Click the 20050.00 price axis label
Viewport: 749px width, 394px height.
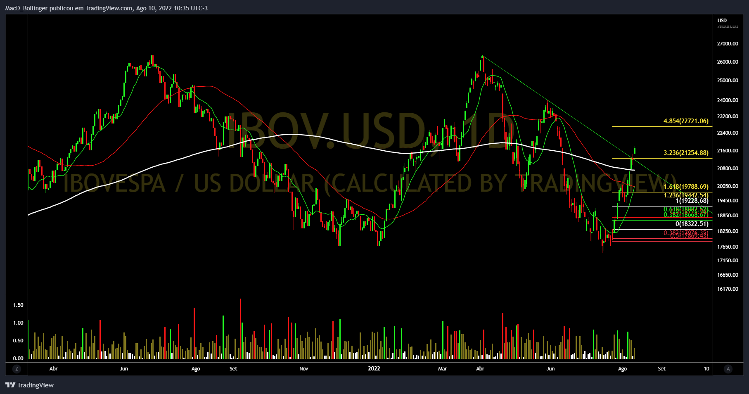[x=728, y=186]
